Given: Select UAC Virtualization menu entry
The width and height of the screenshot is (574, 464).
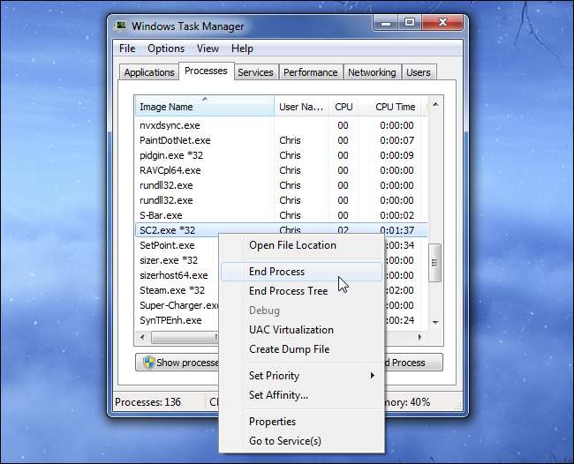Looking at the screenshot, I should point(302,329).
